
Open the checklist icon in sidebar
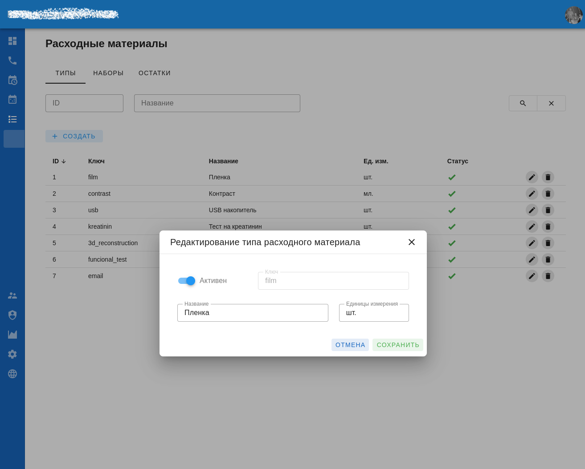12,119
